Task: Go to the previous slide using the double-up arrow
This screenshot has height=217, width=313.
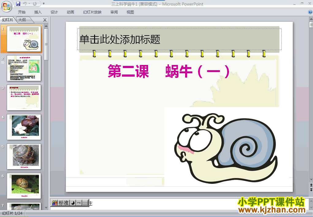Action: [x=311, y=185]
